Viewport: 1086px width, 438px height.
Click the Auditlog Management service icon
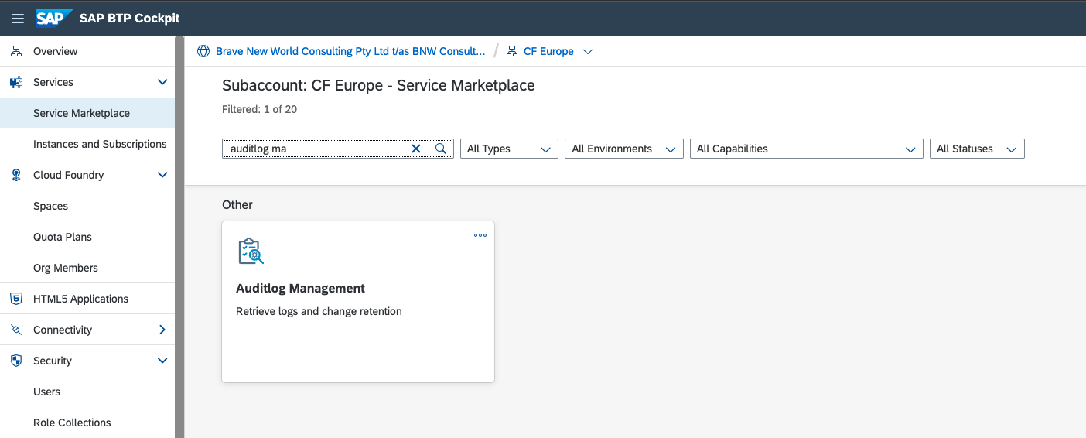pyautogui.click(x=251, y=252)
